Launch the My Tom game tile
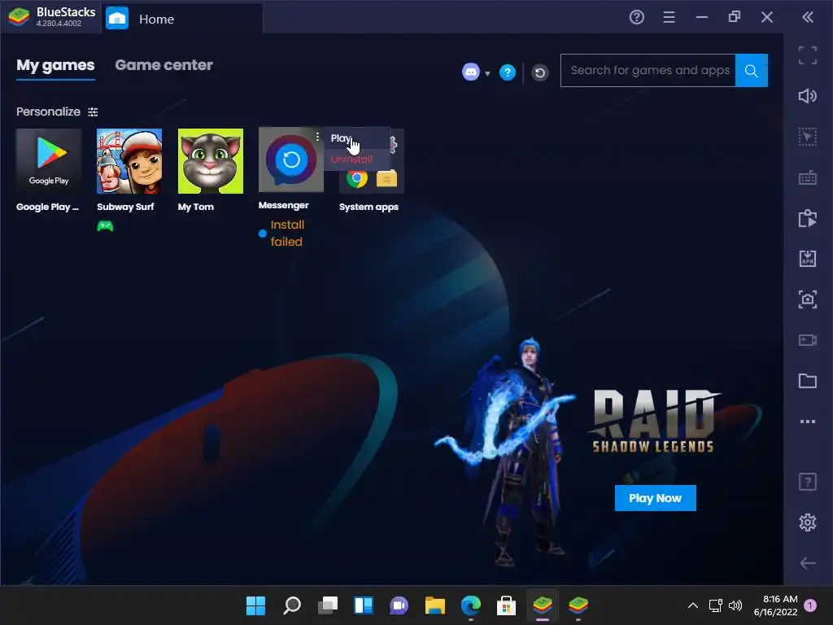The image size is (833, 625). pos(211,161)
